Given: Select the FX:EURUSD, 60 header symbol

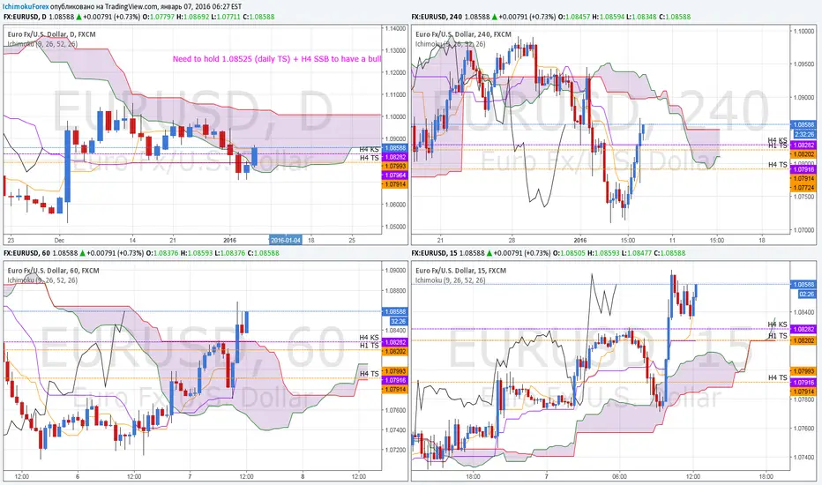Looking at the screenshot, I should [26, 253].
